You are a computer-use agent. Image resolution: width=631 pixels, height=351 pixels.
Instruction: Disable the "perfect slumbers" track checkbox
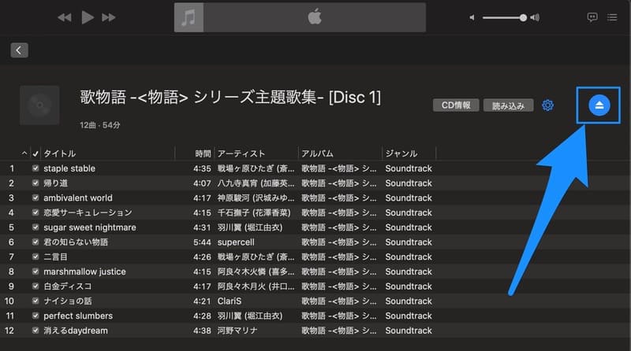(35, 316)
